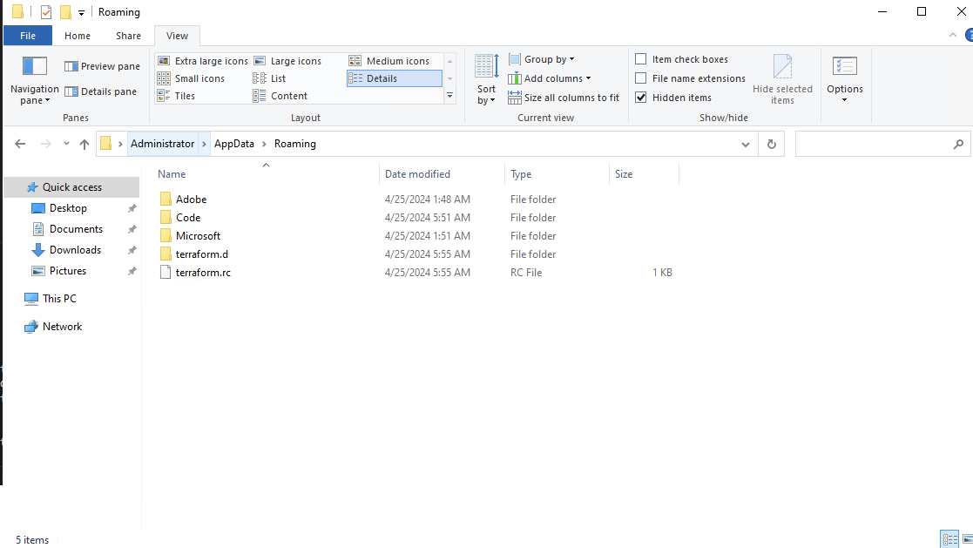Click Administrator in the address path
973x548 pixels.
[x=163, y=144]
